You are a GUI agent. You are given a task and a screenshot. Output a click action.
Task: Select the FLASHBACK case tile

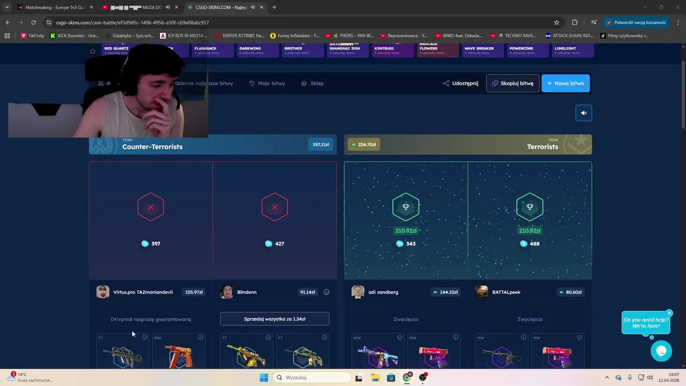click(x=213, y=50)
